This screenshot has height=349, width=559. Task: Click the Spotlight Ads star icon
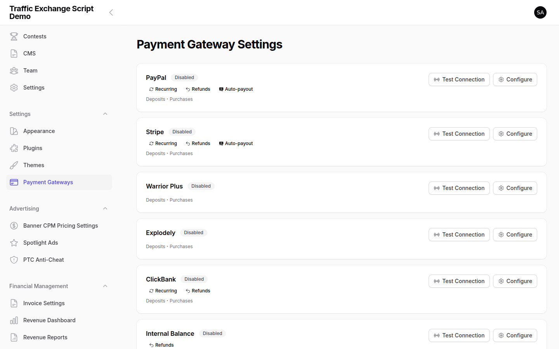tap(14, 242)
